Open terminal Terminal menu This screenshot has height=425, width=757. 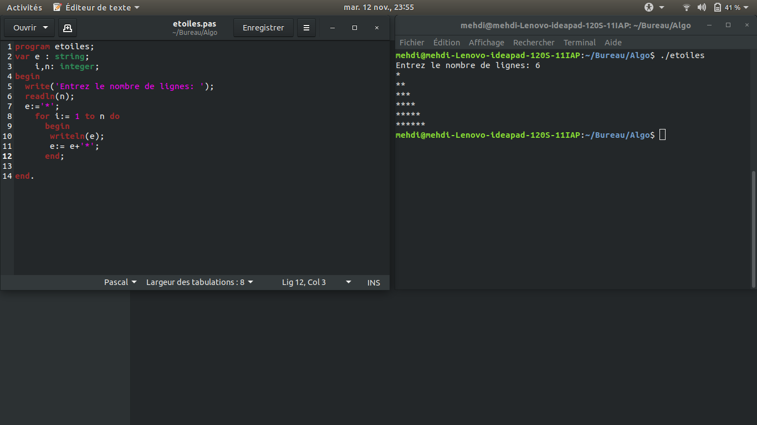(580, 43)
